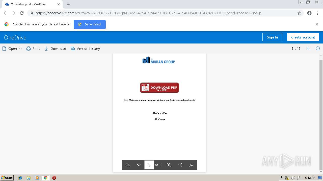Click the site lock icon
Viewport: 323px width, 181px height.
pyautogui.click(x=32, y=13)
